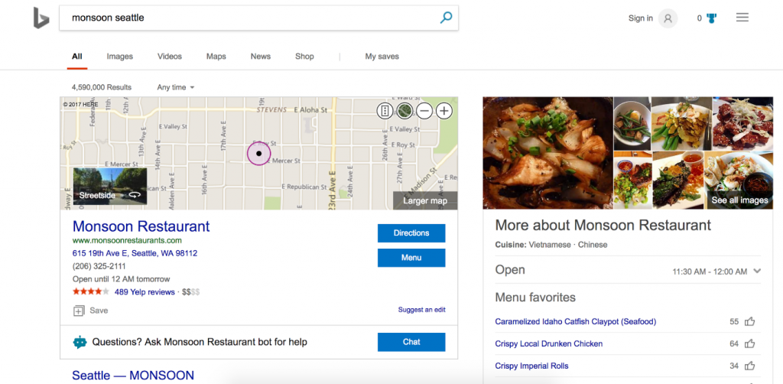Open the rewards trophy icon

click(x=711, y=18)
